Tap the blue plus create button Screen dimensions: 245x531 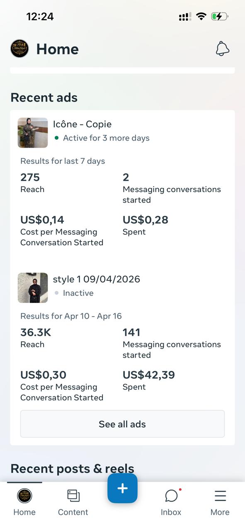click(x=122, y=488)
